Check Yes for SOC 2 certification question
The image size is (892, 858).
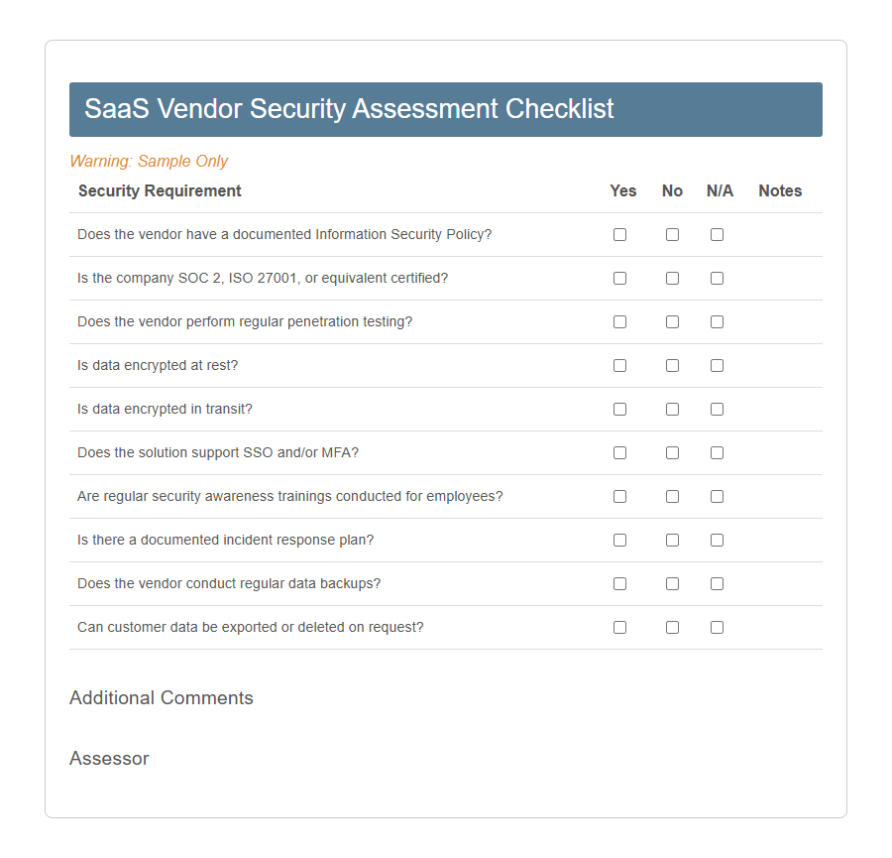[x=619, y=278]
